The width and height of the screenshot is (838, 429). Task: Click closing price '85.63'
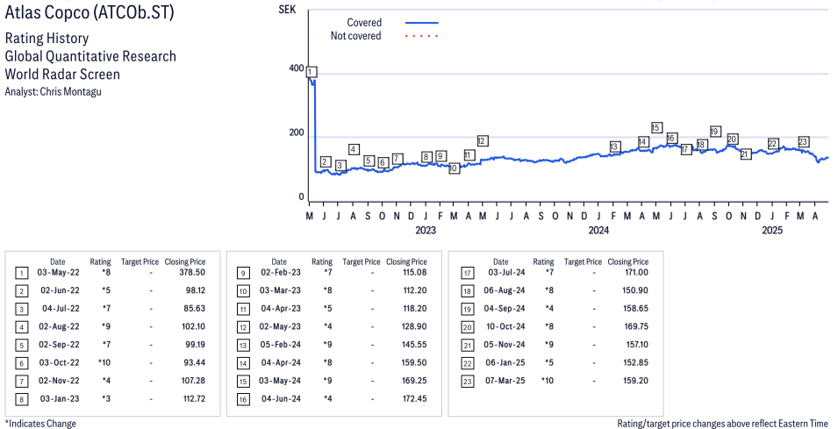pos(195,309)
